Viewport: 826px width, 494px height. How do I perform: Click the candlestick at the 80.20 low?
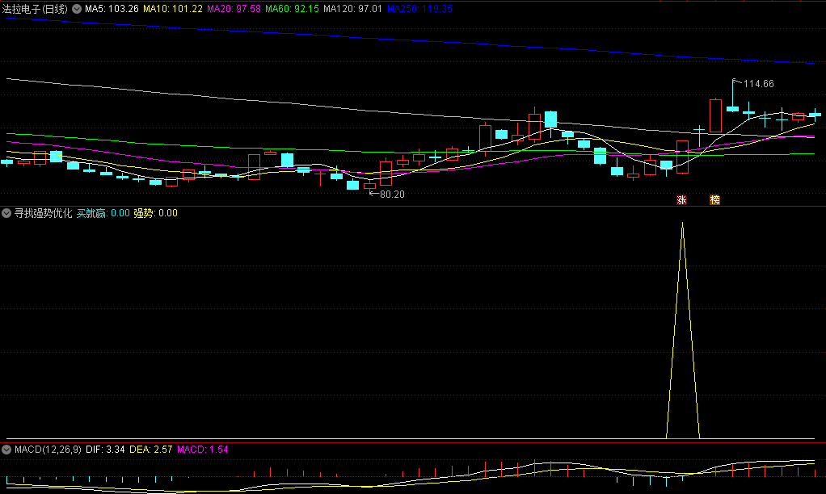click(370, 185)
